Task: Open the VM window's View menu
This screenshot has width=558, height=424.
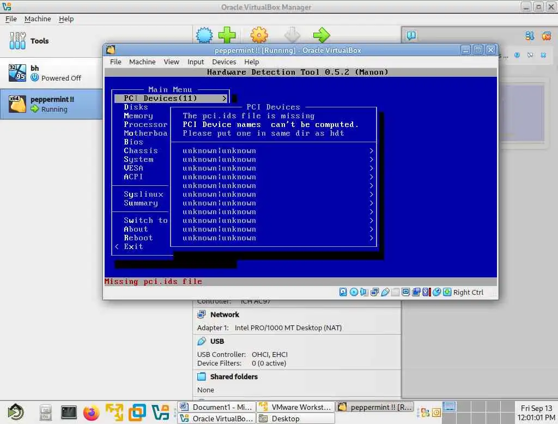Action: pos(172,62)
